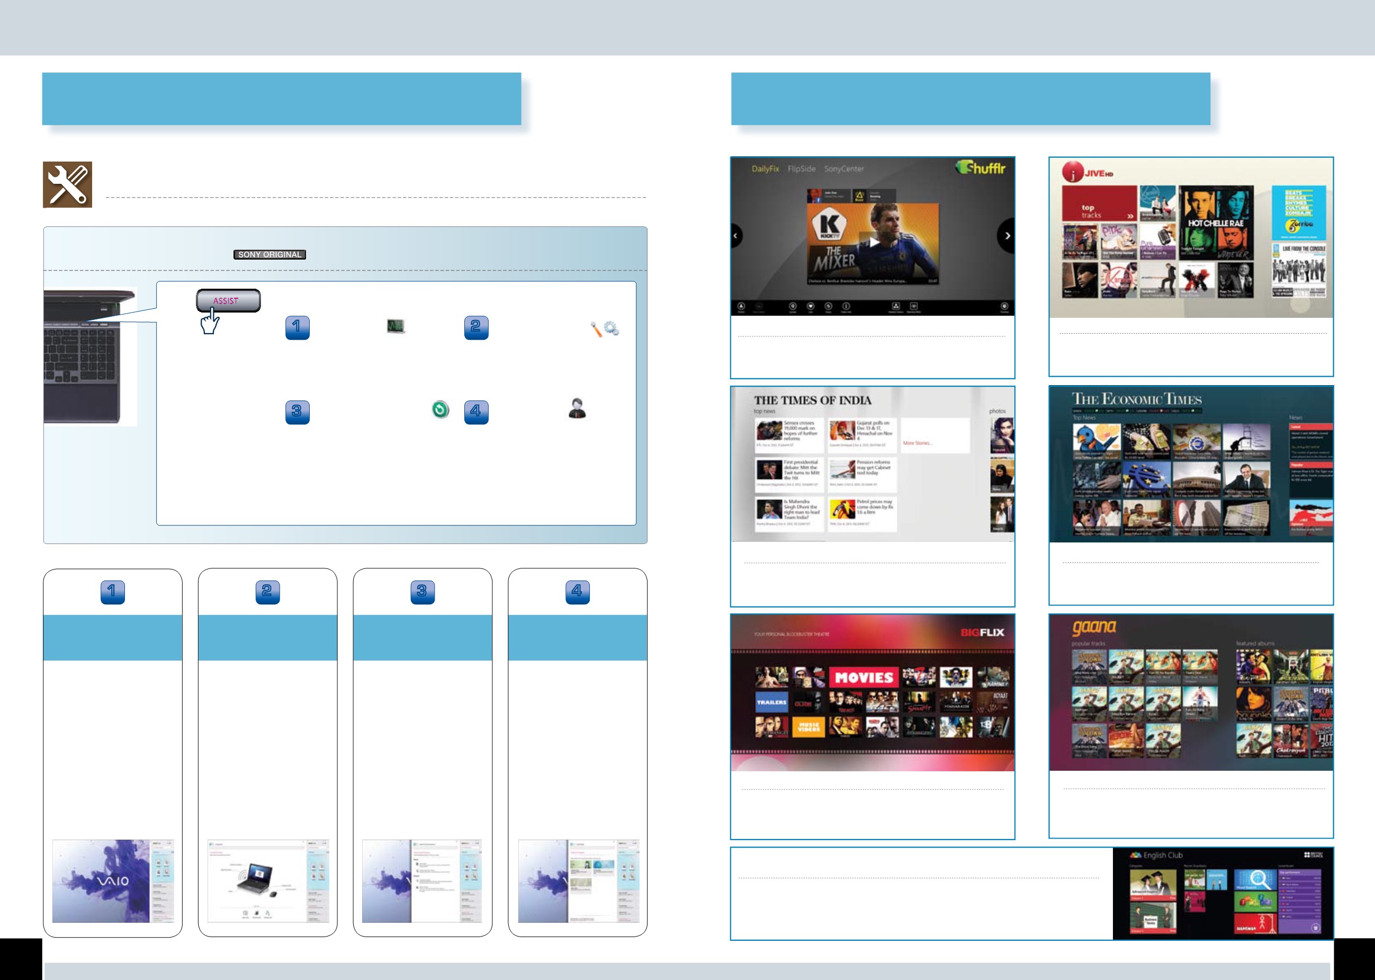Click the photos heading in Times of India
Screen dimensions: 1375x980
coord(997,411)
